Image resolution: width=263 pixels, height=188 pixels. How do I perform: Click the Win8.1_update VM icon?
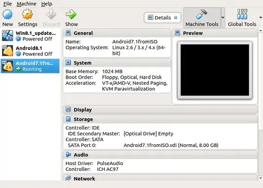tap(7, 36)
